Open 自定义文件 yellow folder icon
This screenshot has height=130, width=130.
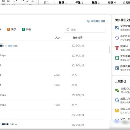click(x=117, y=110)
